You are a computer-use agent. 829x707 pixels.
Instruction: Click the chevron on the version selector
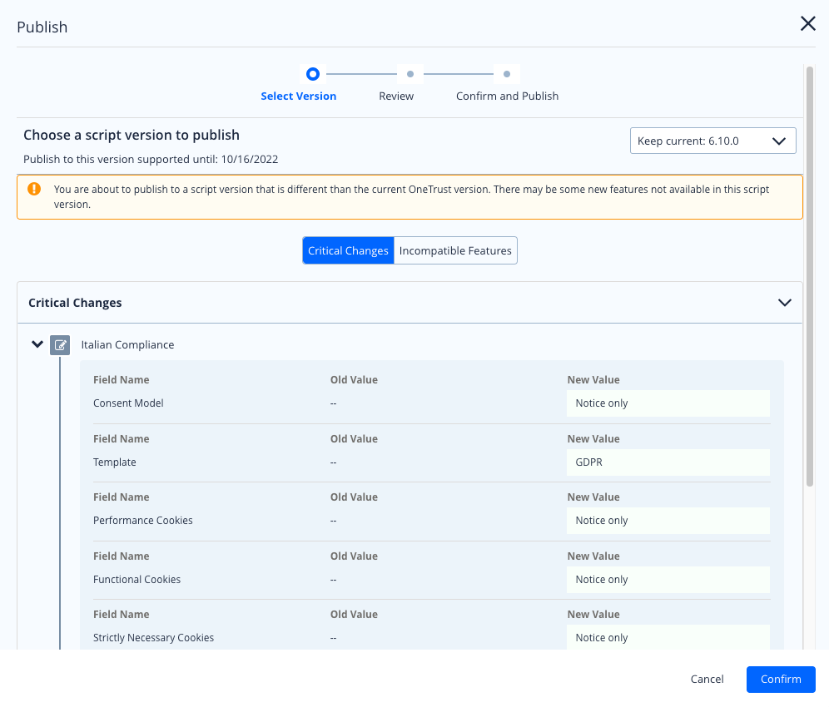(779, 140)
